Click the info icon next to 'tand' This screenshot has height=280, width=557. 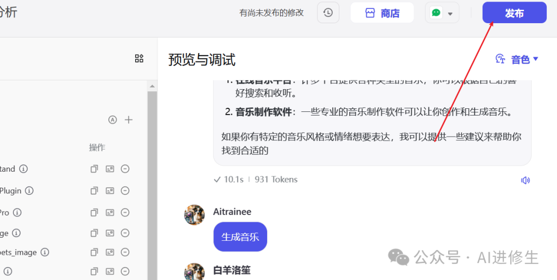point(23,169)
